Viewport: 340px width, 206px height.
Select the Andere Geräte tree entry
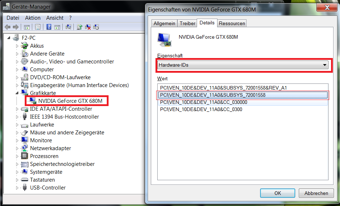(x=47, y=54)
